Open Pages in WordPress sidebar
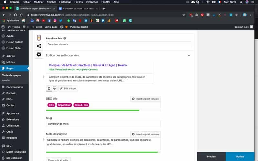Image resolution: width=258 pixels, height=161 pixels. point(14,68)
